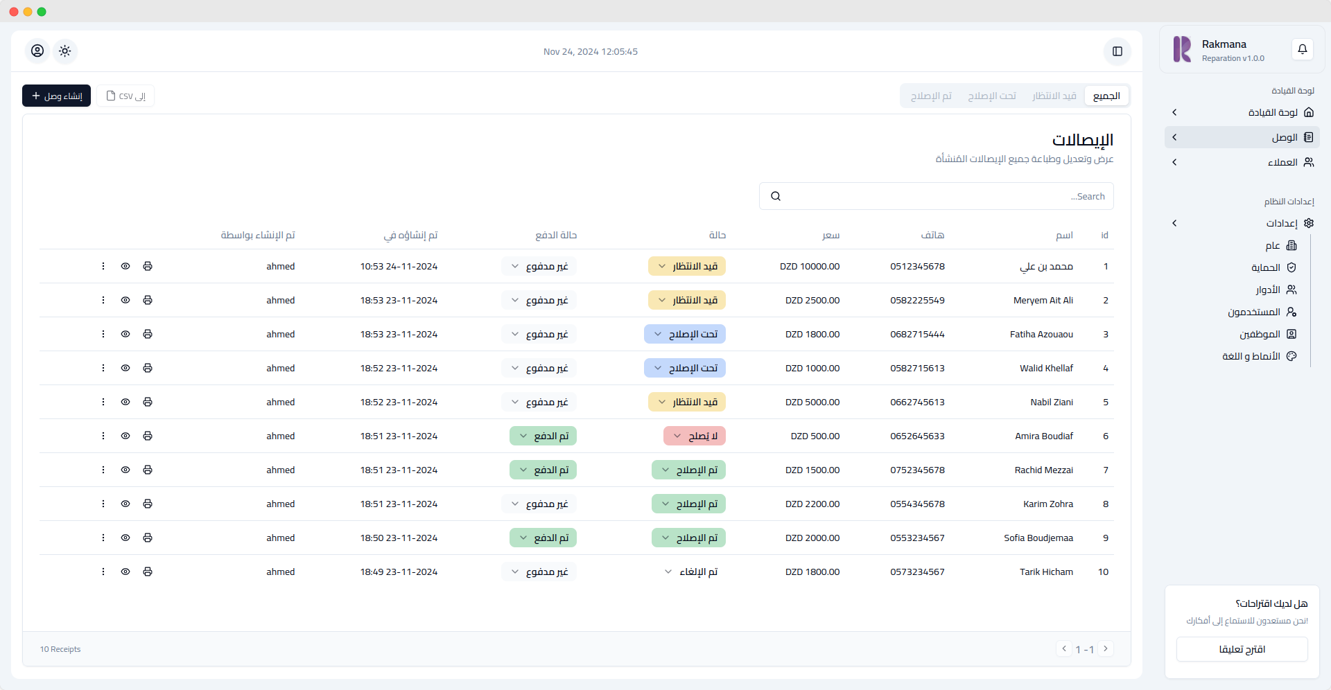1331x690 pixels.
Task: Print receipt for Sofia Boudjemaa
Action: click(x=148, y=538)
